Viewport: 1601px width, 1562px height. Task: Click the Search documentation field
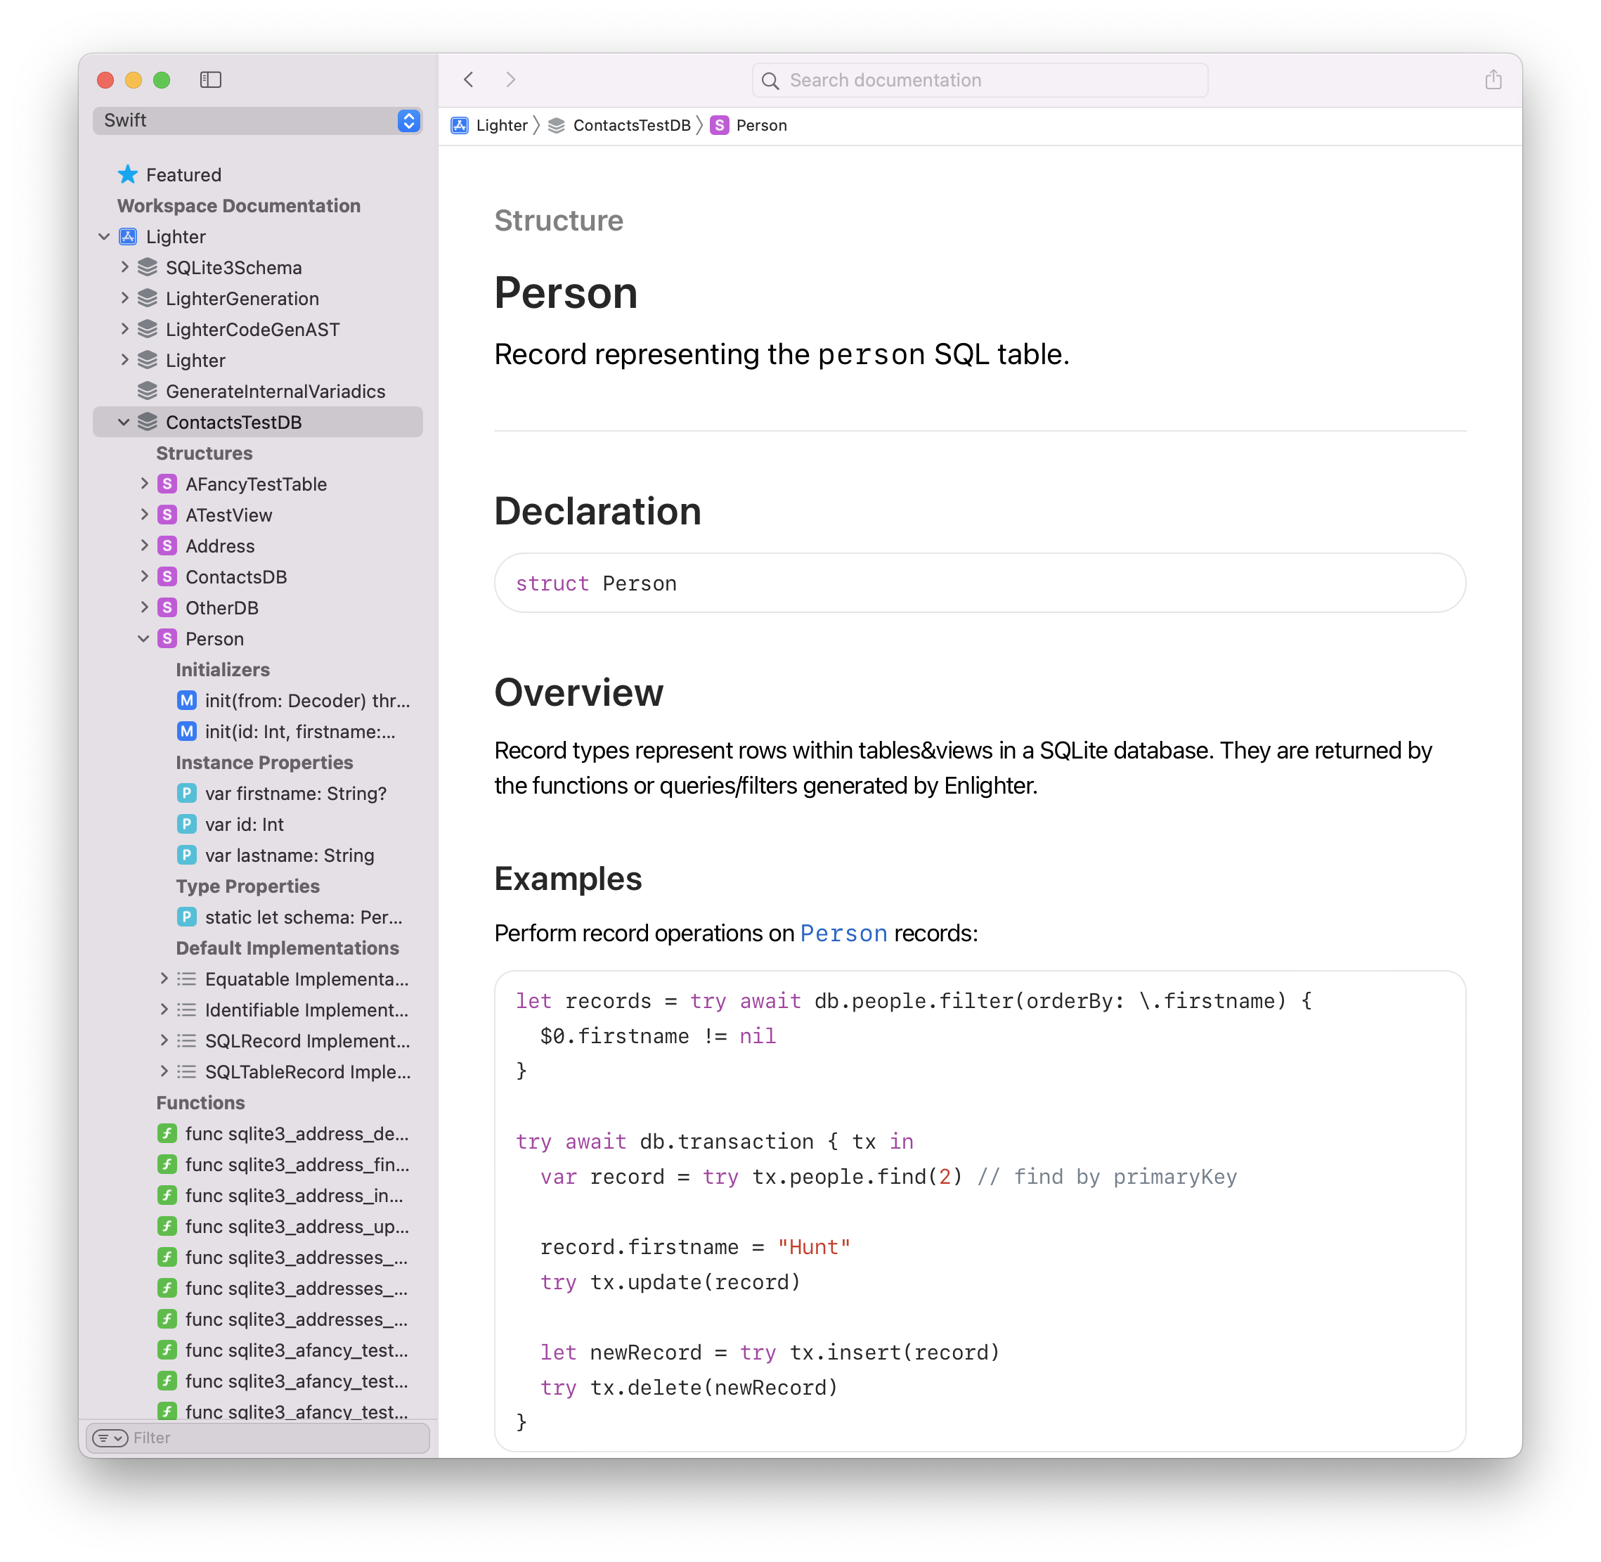[x=980, y=80]
